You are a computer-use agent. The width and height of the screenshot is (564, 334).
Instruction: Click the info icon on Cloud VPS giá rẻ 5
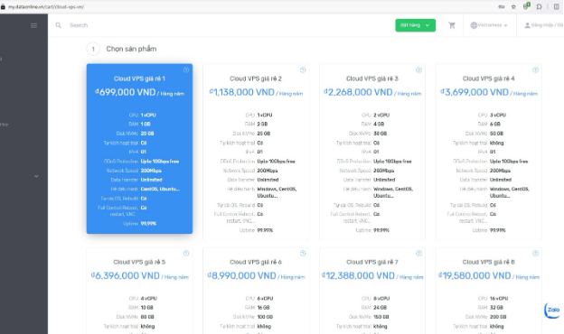[x=186, y=253]
